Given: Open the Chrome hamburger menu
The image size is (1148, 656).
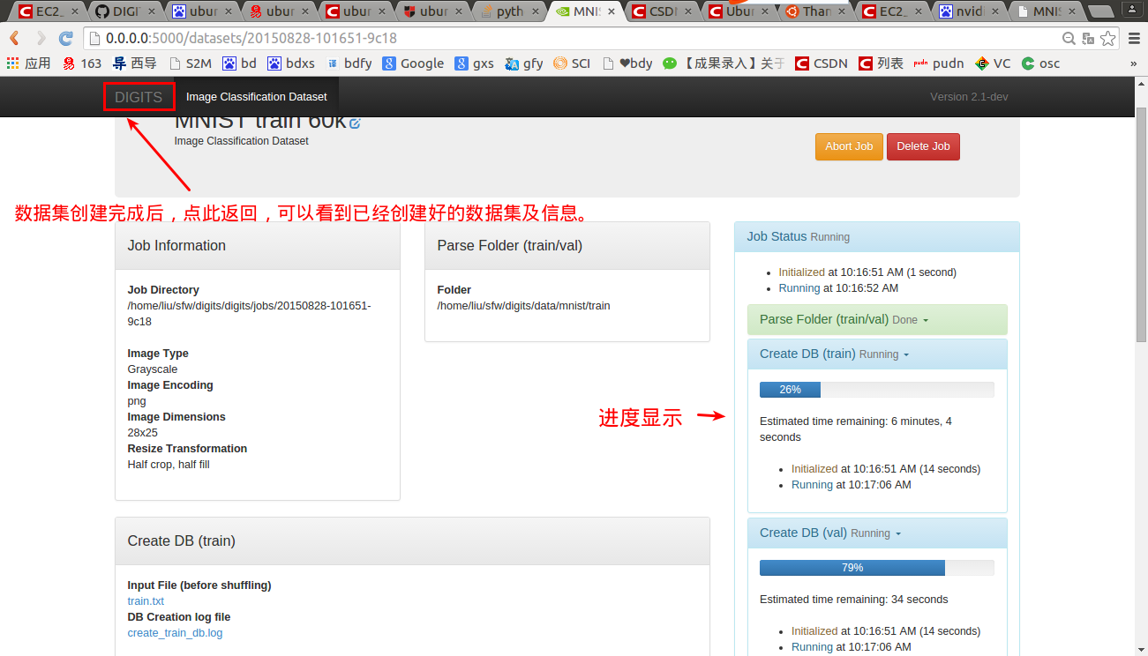Looking at the screenshot, I should pos(1133,39).
